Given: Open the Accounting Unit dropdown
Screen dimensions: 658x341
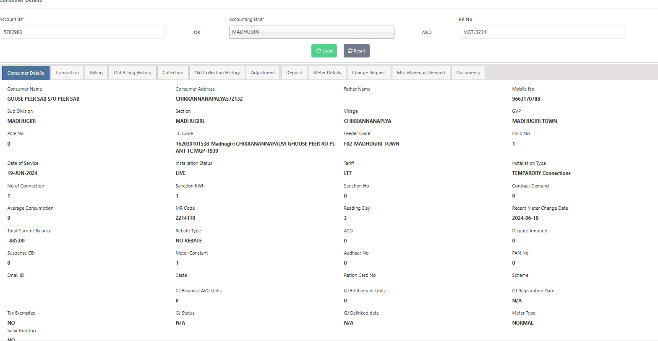Looking at the screenshot, I should [x=311, y=32].
